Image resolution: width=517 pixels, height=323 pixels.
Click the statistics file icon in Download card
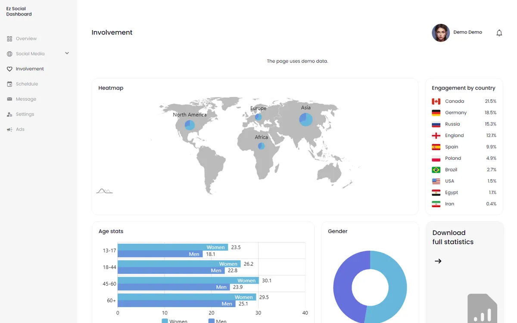(482, 308)
